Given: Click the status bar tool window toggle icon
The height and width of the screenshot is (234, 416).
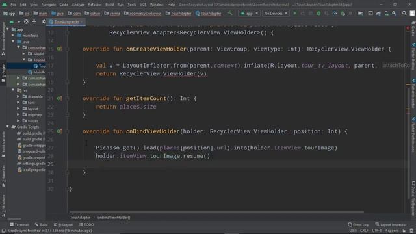Looking at the screenshot, I should point(4,231).
